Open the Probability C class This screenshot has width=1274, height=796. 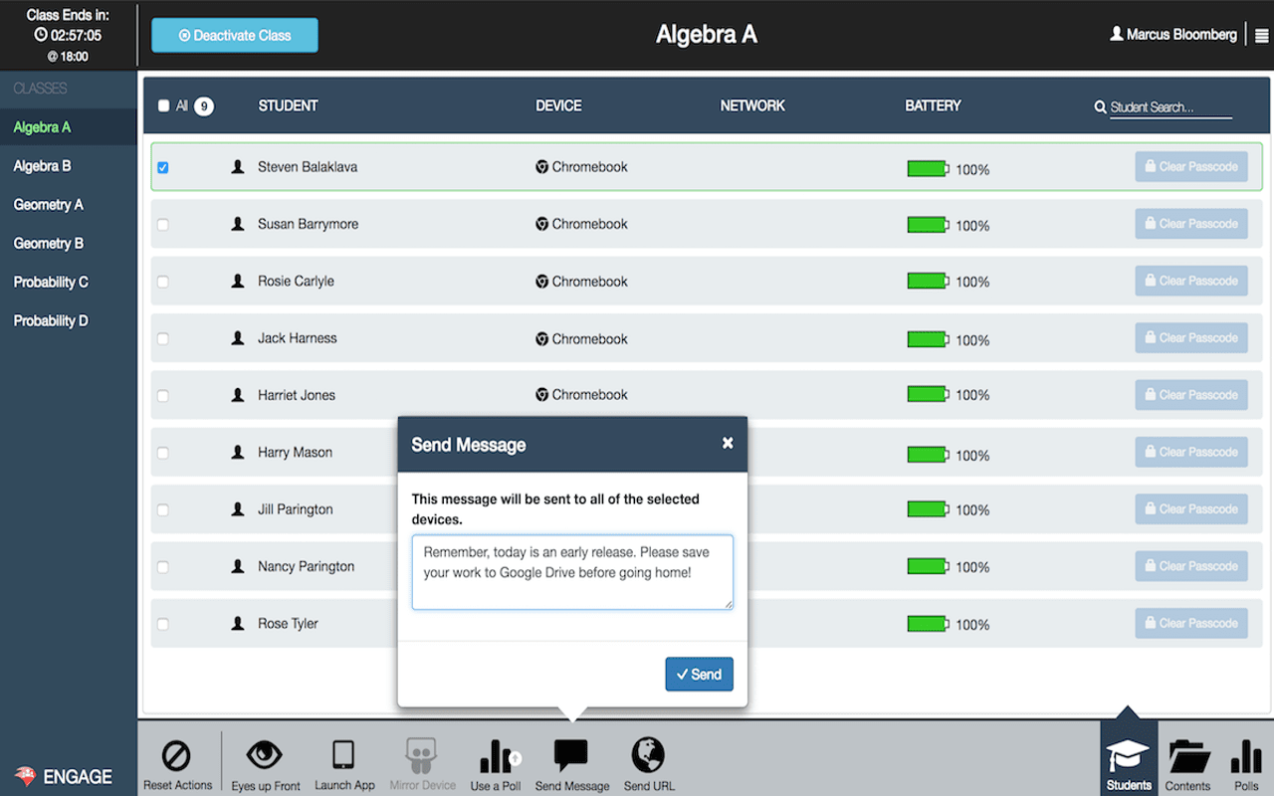pyautogui.click(x=51, y=282)
